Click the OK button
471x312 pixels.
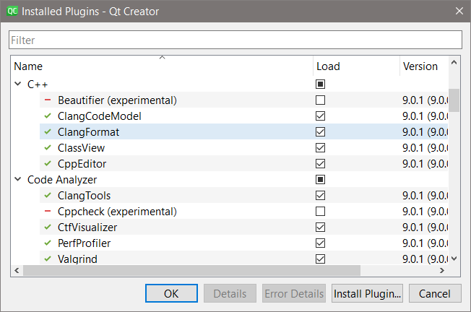[171, 293]
